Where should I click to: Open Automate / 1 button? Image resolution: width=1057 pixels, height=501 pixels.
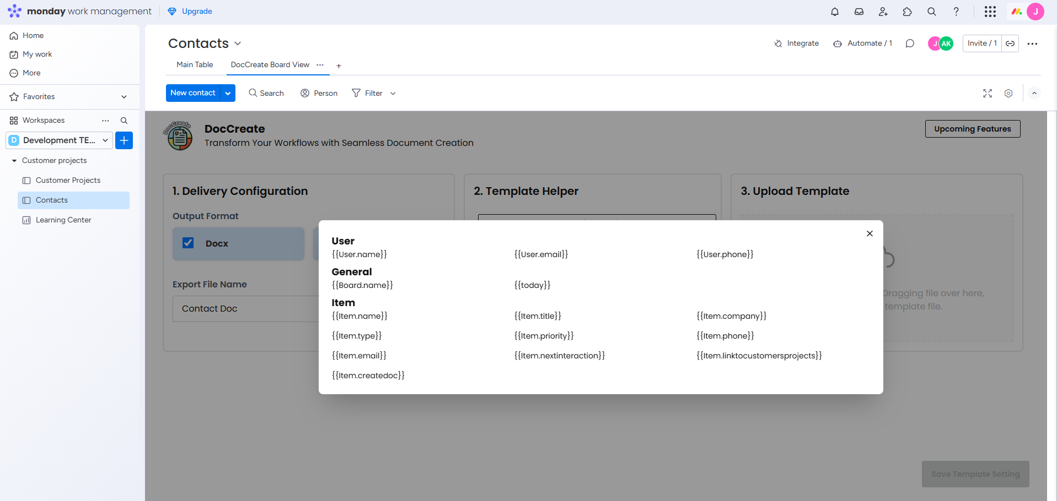[x=862, y=43]
